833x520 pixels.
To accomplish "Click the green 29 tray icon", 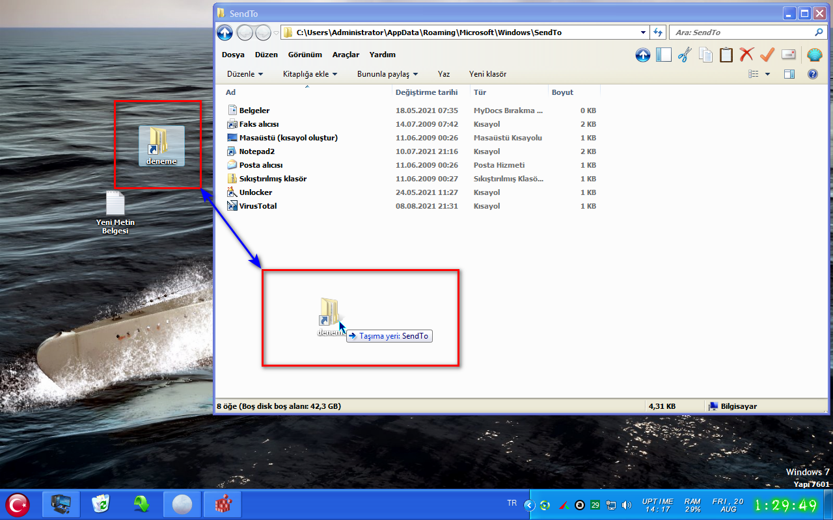I will [595, 505].
